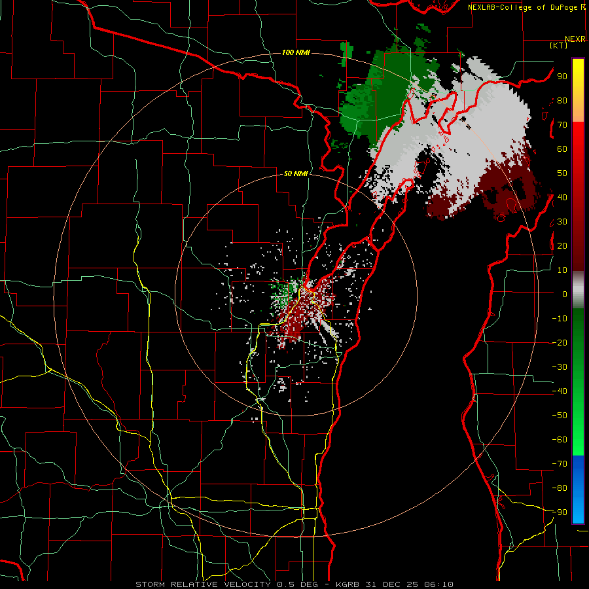Click the 50 NMI range ring label
This screenshot has width=589, height=589.
[x=296, y=173]
